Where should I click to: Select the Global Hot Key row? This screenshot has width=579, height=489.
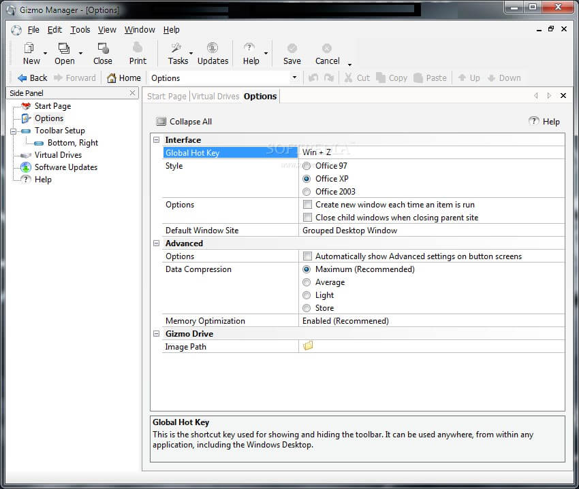click(x=230, y=152)
